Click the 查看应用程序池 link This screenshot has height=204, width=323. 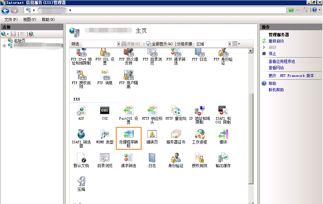pyautogui.click(x=282, y=61)
